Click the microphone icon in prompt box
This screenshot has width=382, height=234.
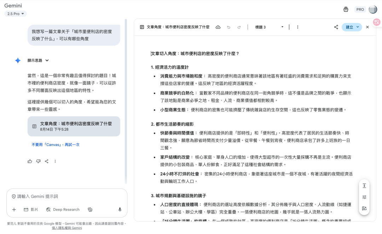[x=120, y=210]
